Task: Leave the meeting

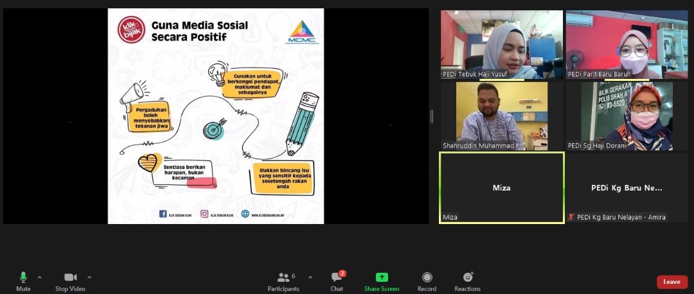Action: point(672,282)
